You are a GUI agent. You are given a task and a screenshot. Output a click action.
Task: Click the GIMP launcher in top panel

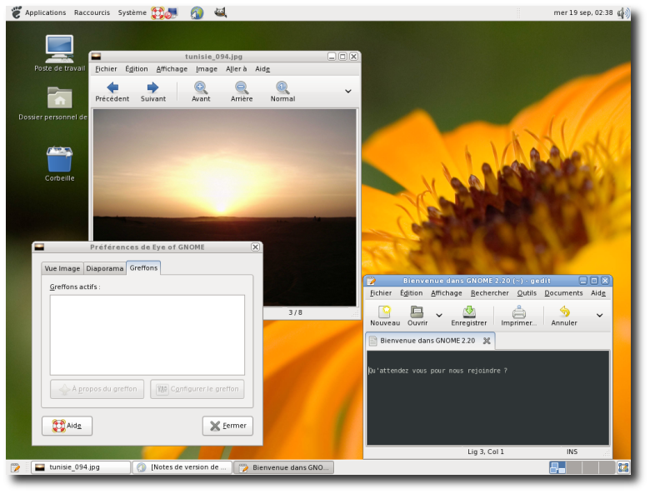click(220, 12)
